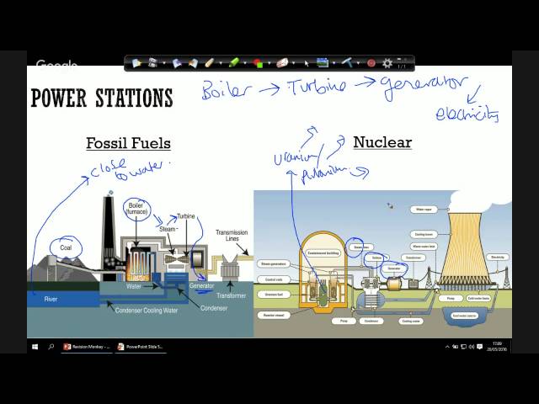Screen dimensions: 539x404
Task: Expand background image options arrow
Action: (334, 63)
